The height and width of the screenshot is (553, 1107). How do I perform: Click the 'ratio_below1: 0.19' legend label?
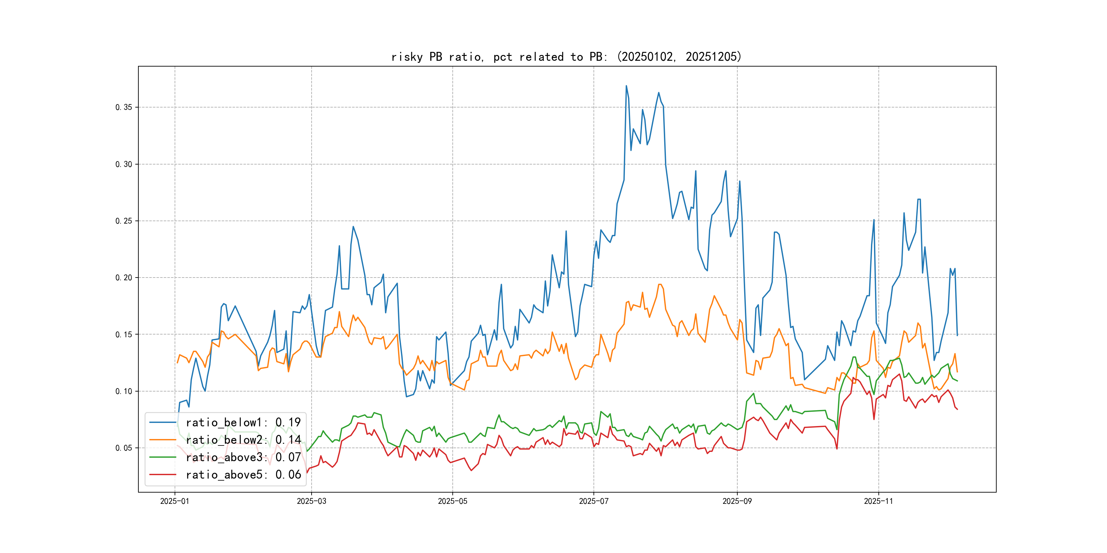tap(243, 423)
